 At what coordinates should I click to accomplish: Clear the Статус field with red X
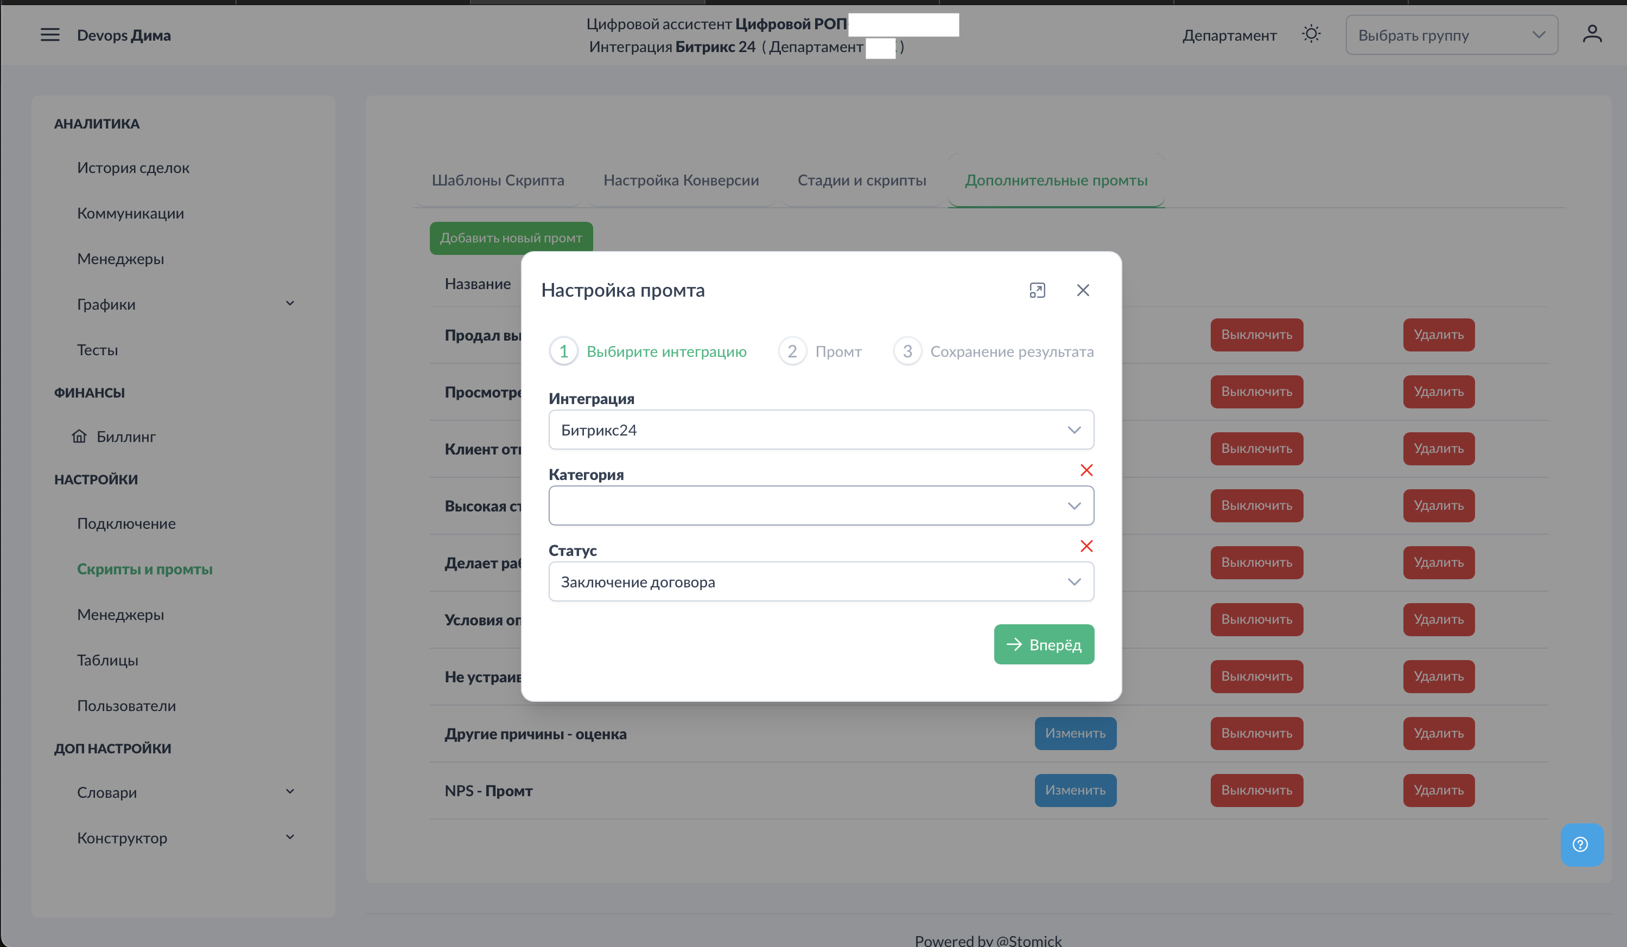[1086, 546]
